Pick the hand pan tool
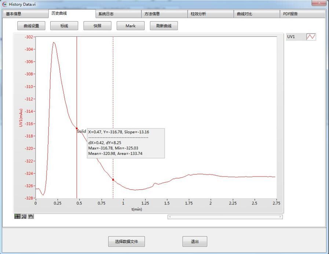329x254 pixels. point(31,217)
